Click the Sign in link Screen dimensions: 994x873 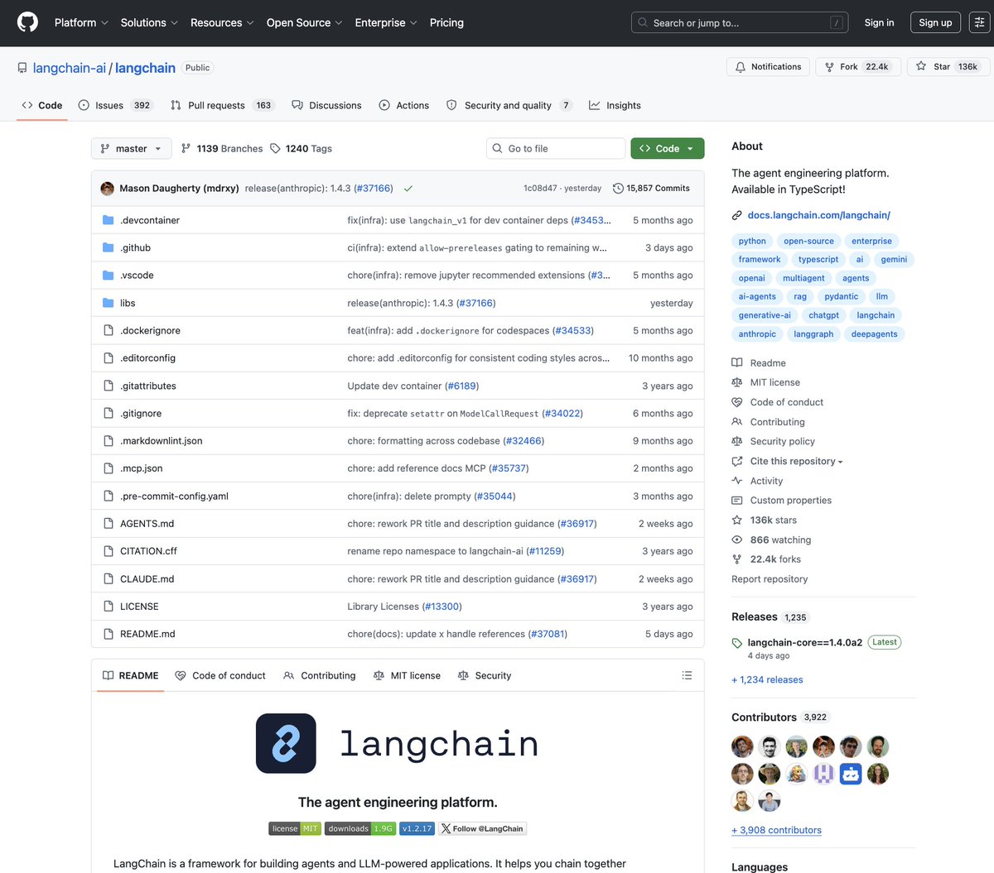(x=879, y=22)
